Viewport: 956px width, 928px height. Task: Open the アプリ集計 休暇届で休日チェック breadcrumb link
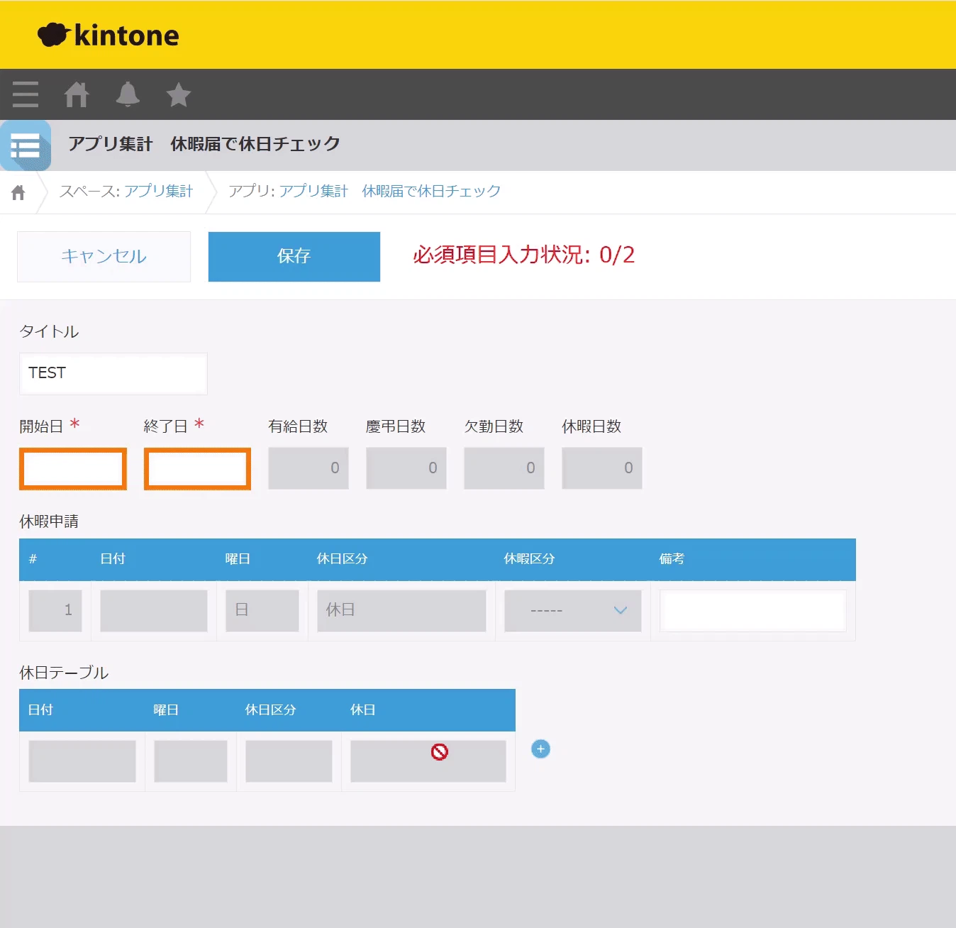390,191
